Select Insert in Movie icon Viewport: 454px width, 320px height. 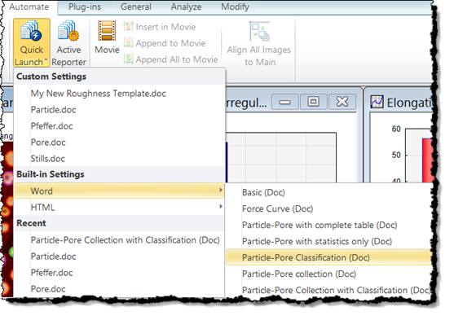(128, 27)
